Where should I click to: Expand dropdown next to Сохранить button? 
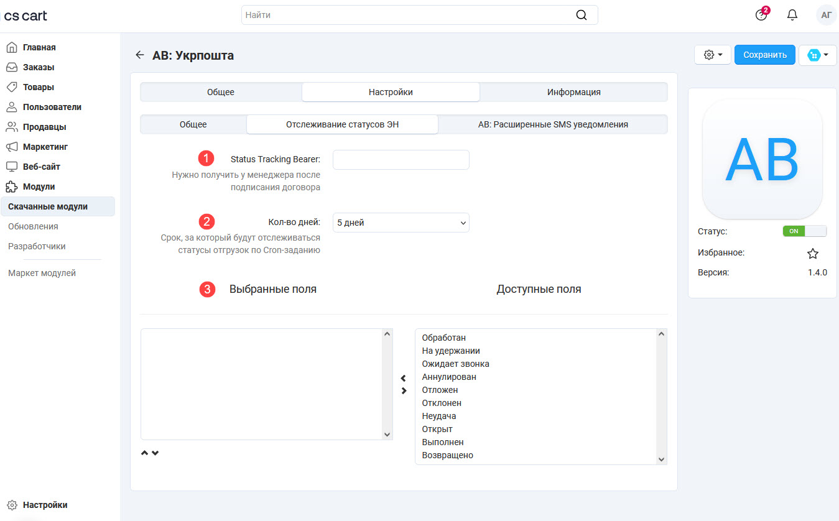tap(817, 55)
